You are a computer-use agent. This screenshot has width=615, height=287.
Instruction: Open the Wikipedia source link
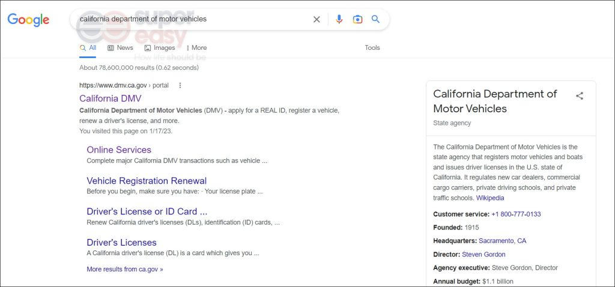(x=490, y=198)
